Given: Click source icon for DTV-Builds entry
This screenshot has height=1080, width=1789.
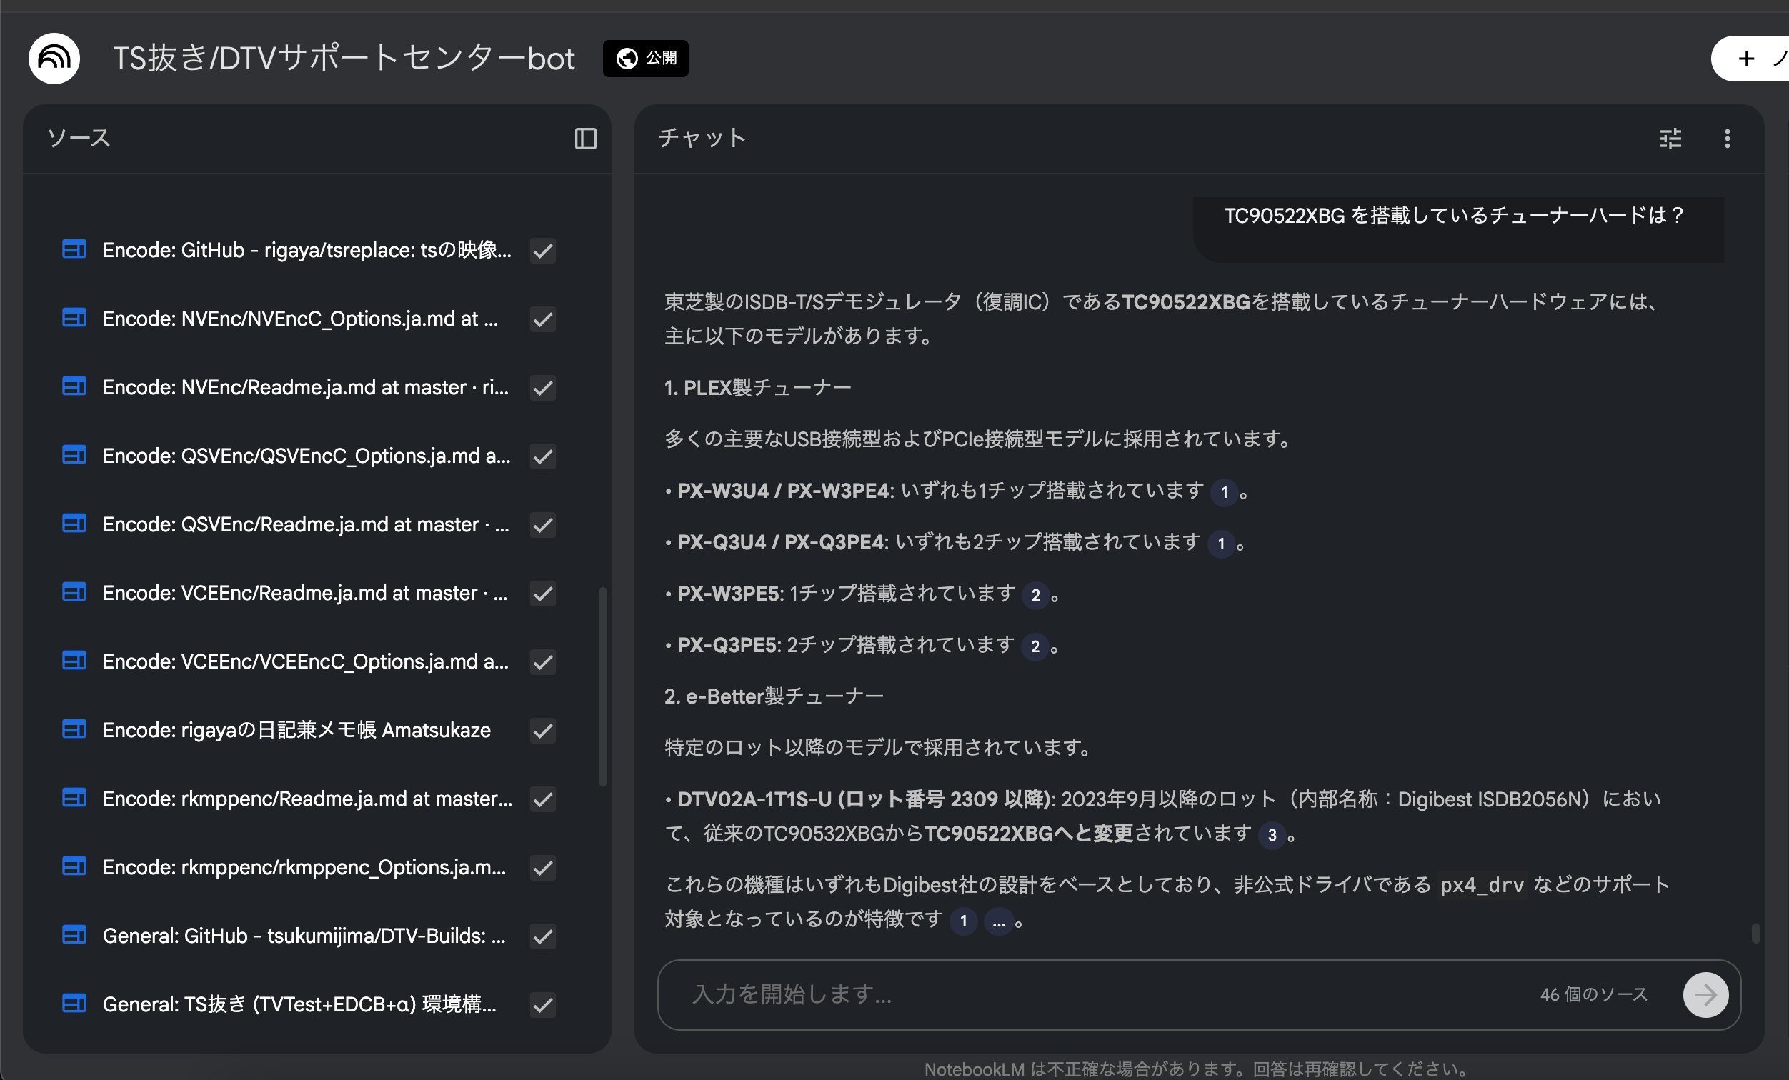Looking at the screenshot, I should click(x=74, y=935).
